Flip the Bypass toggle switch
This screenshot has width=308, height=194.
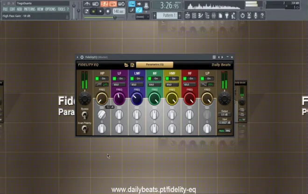pos(84,115)
